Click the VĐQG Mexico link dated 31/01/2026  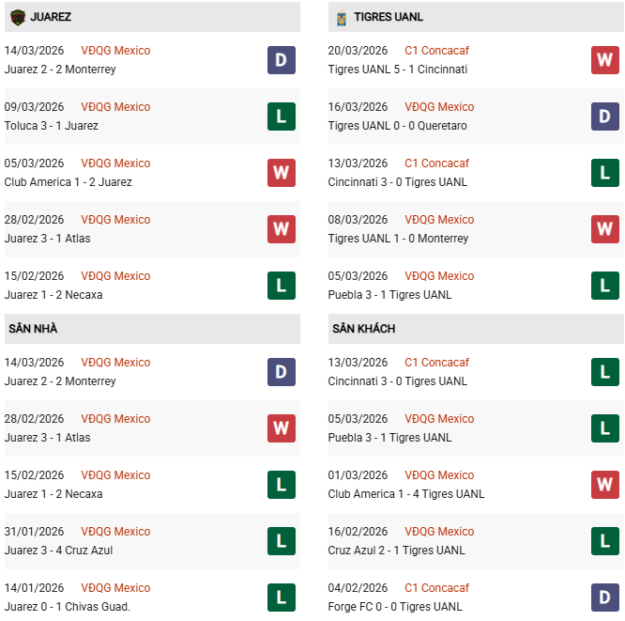(x=115, y=532)
